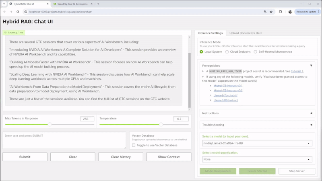Open the model quantization dropdown
This screenshot has height=181, width=322.
coord(257,159)
